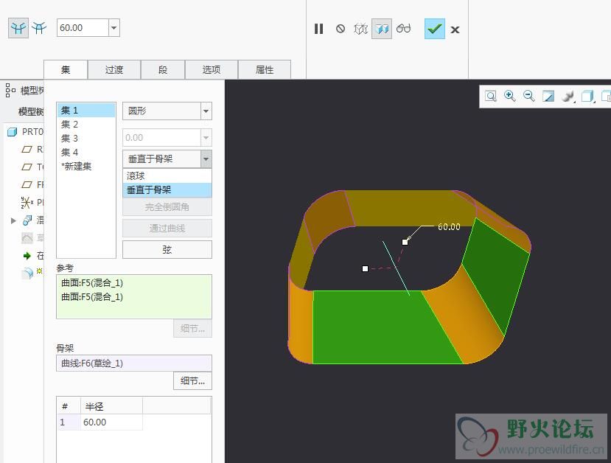This screenshot has height=463, width=611.
Task: Open the saved orientations cube icon
Action: (x=587, y=97)
